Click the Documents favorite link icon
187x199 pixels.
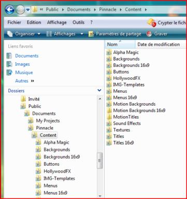[9, 56]
